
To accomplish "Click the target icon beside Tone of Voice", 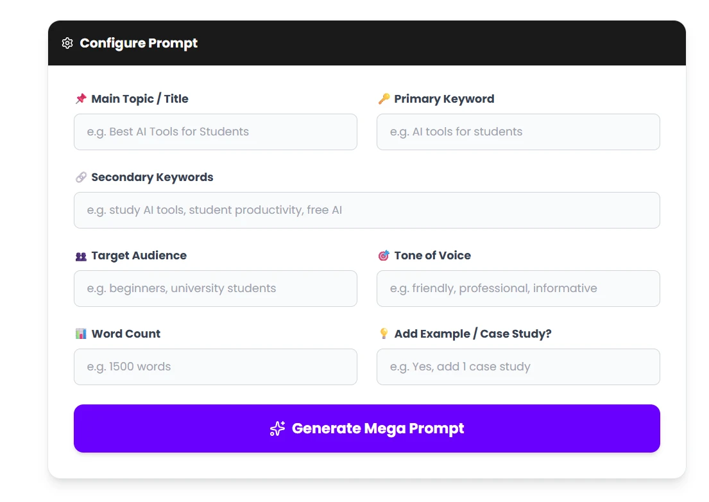I will coord(383,255).
